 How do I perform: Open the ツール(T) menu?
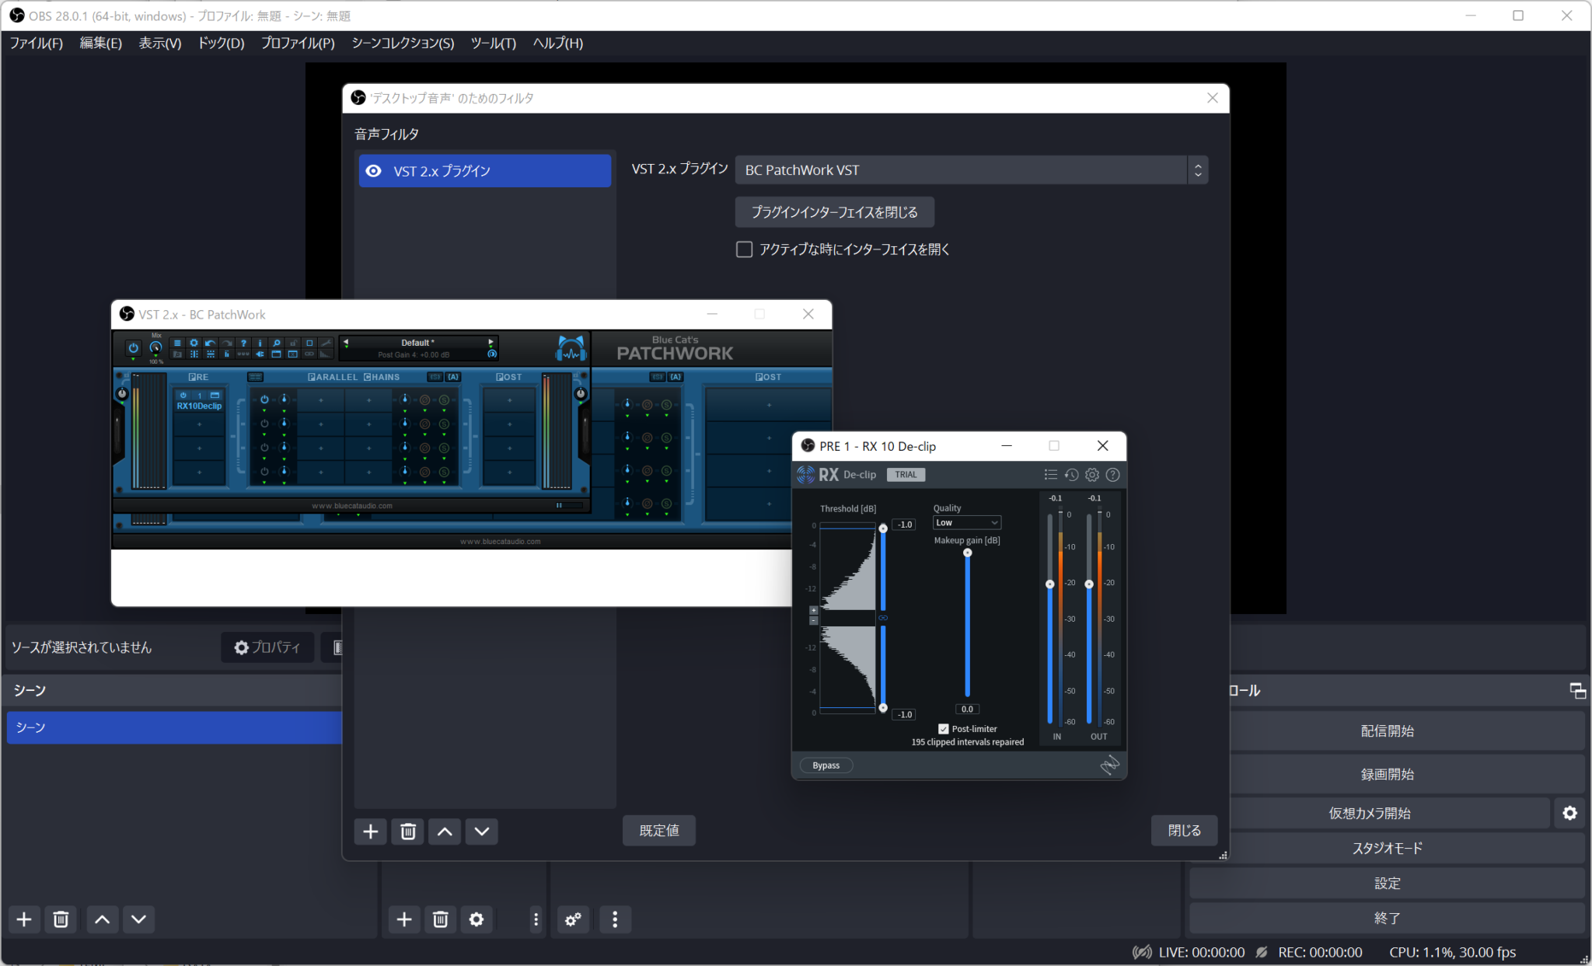pyautogui.click(x=492, y=44)
